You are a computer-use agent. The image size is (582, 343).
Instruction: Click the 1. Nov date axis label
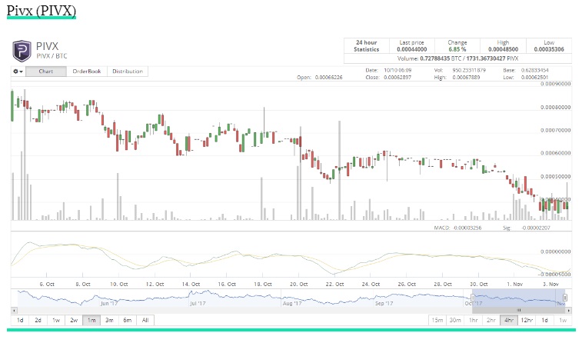click(x=515, y=284)
